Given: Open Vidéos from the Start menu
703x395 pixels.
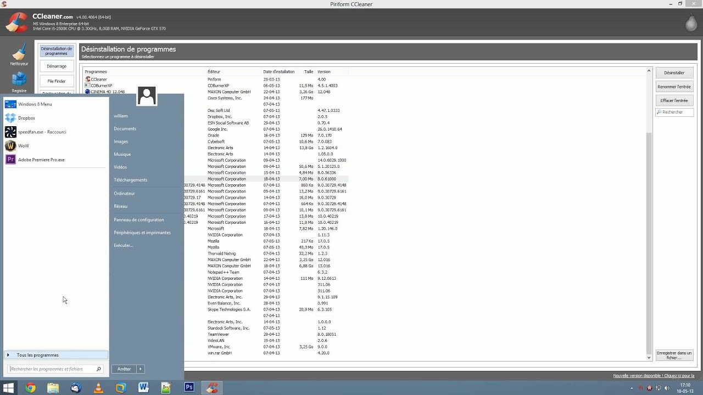Looking at the screenshot, I should [x=120, y=167].
